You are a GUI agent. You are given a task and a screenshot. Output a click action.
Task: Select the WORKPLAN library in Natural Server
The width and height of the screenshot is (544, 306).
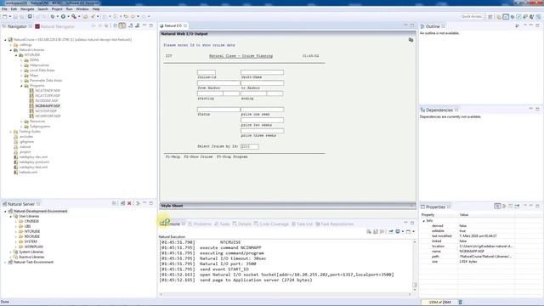tap(34, 246)
